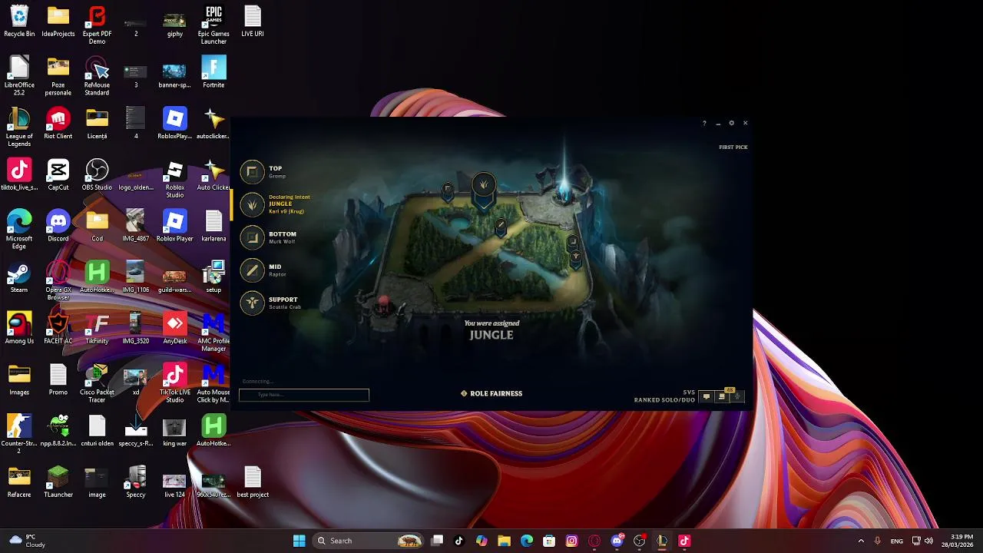Image resolution: width=983 pixels, height=553 pixels.
Task: Open File Explorer from the taskbar
Action: point(504,541)
